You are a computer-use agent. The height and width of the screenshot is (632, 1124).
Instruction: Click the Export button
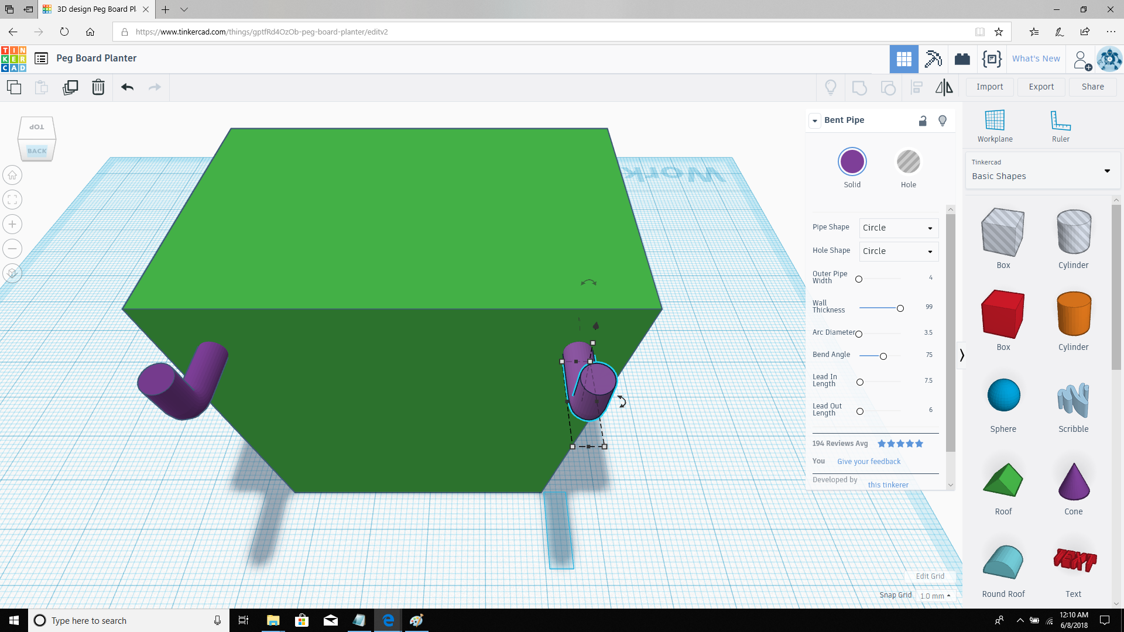(x=1041, y=87)
